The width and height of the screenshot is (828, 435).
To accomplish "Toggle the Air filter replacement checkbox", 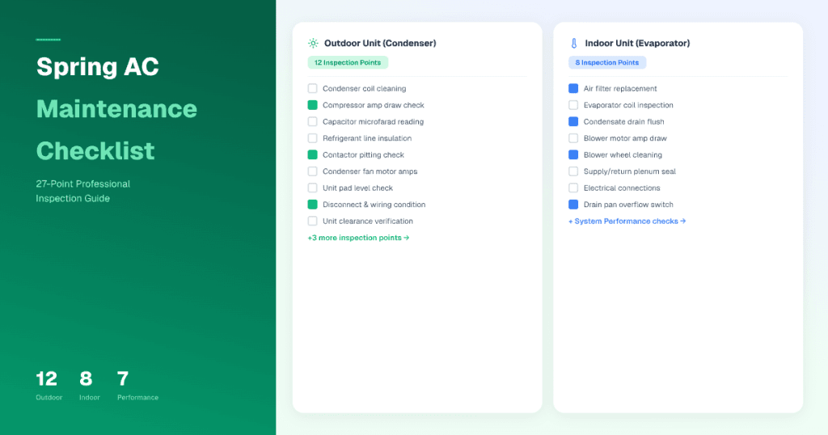I will (x=573, y=89).
